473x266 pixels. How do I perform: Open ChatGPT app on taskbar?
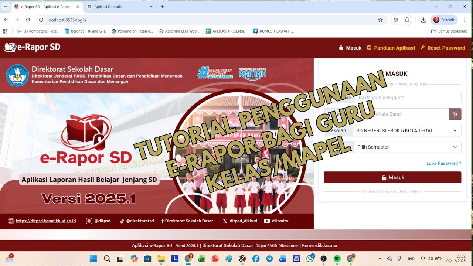pyautogui.click(x=242, y=259)
